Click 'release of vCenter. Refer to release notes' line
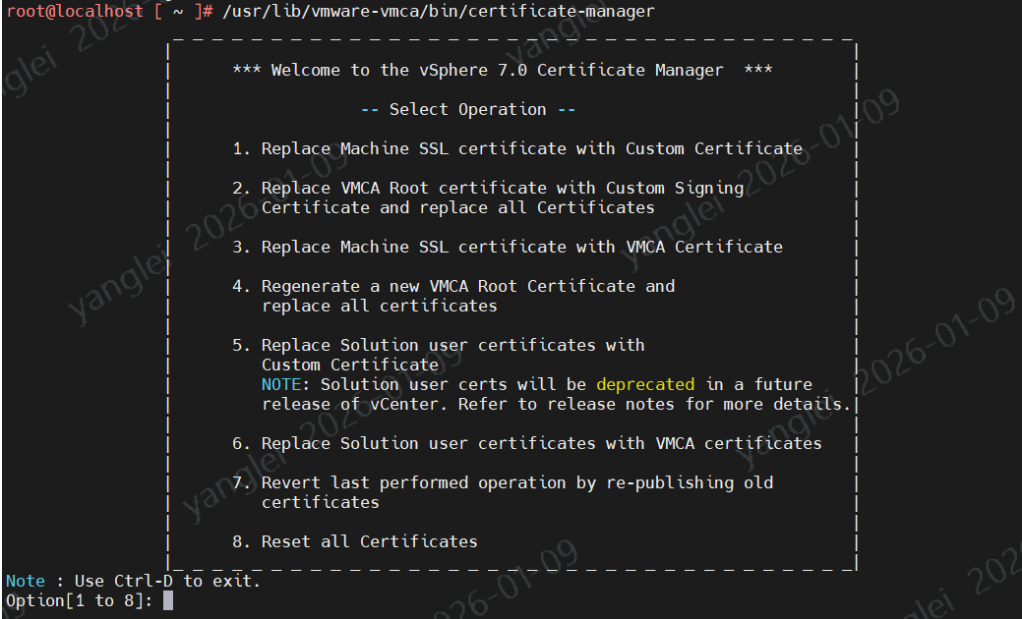Screen dimensions: 1022x619 click(556, 404)
